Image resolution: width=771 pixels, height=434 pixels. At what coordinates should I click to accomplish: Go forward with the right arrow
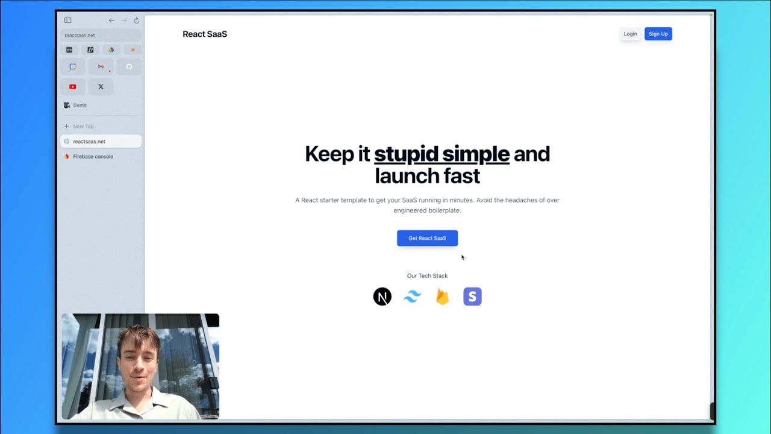click(x=124, y=20)
